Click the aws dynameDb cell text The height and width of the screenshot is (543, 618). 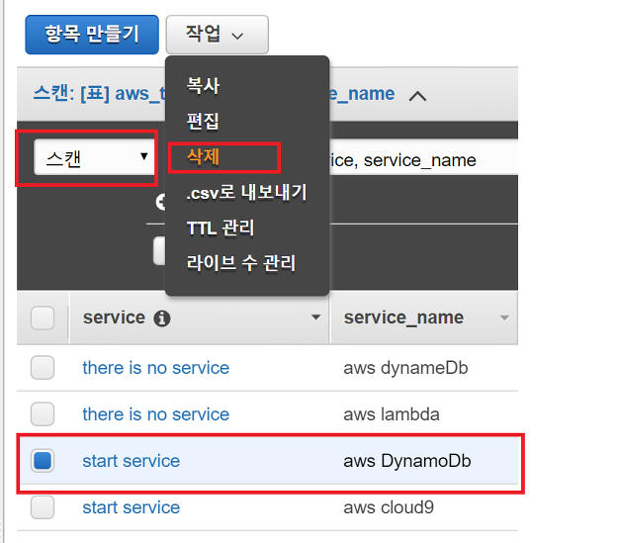coord(405,368)
